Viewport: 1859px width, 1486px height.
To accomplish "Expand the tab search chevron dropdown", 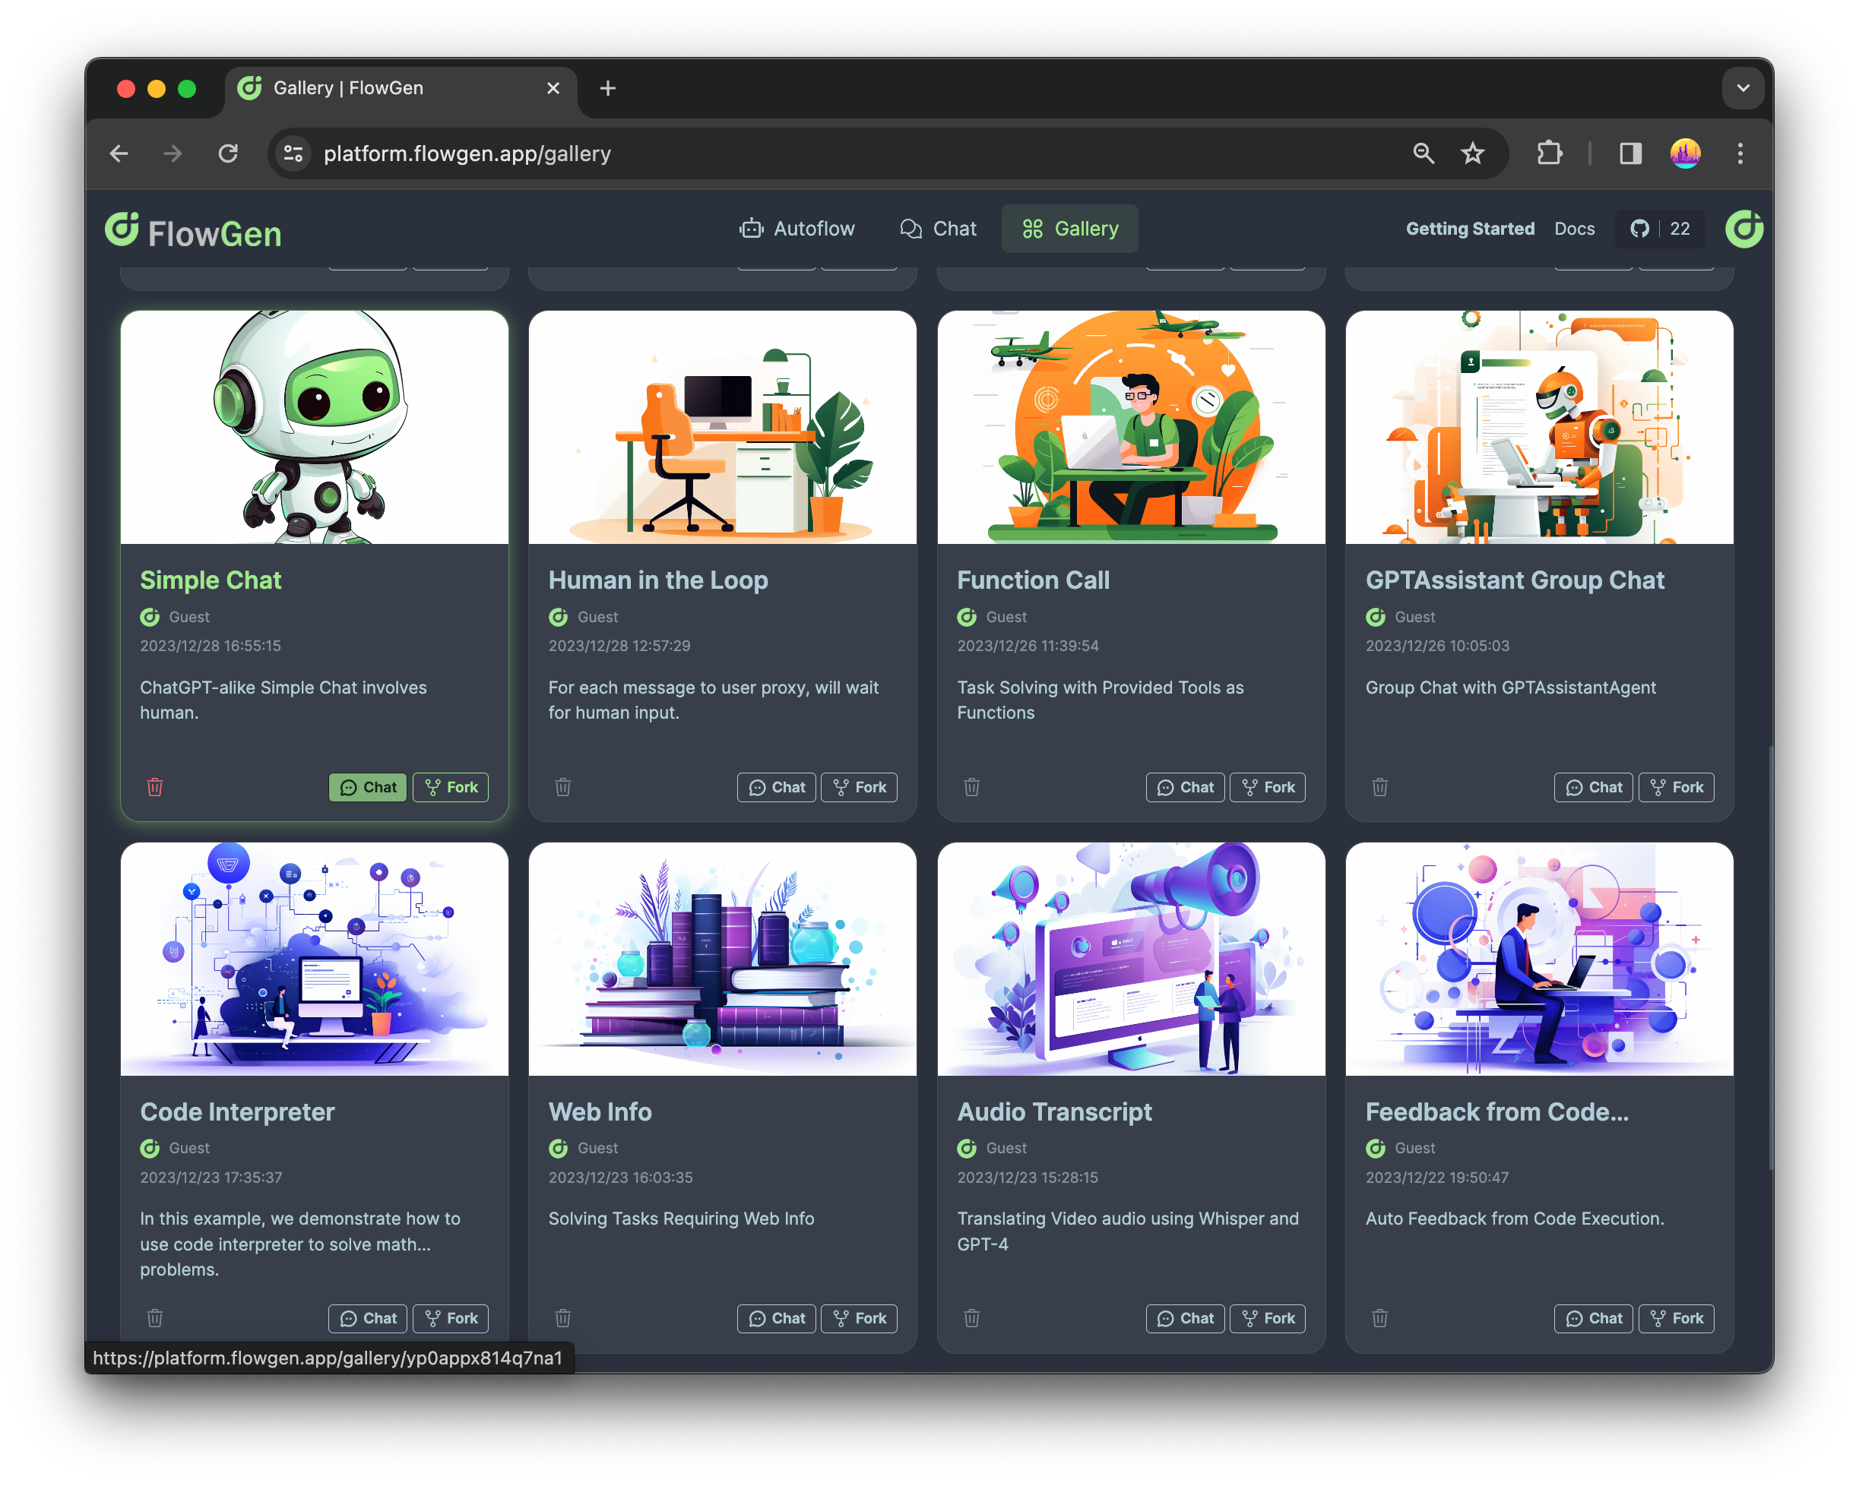I will 1743,88.
